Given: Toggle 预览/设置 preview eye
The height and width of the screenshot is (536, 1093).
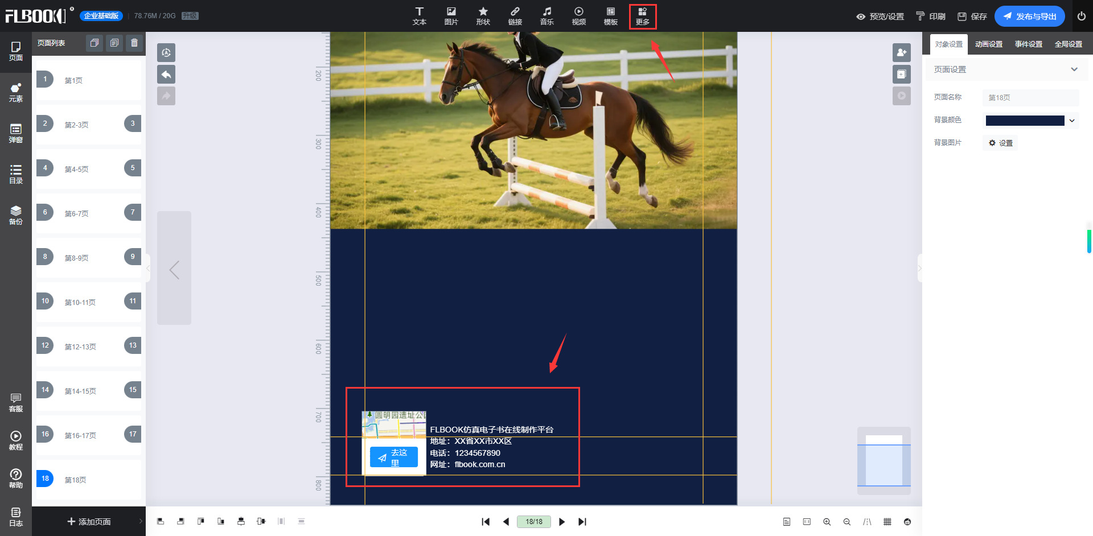Looking at the screenshot, I should pos(880,17).
